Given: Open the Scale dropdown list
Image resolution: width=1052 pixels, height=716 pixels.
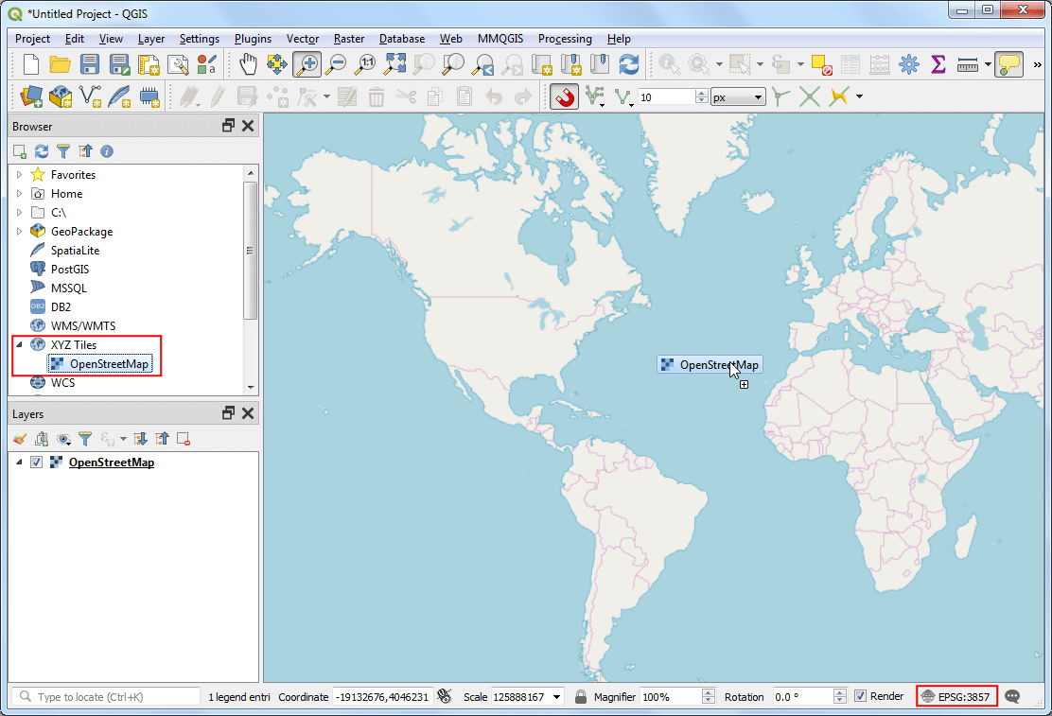Looking at the screenshot, I should (x=557, y=697).
